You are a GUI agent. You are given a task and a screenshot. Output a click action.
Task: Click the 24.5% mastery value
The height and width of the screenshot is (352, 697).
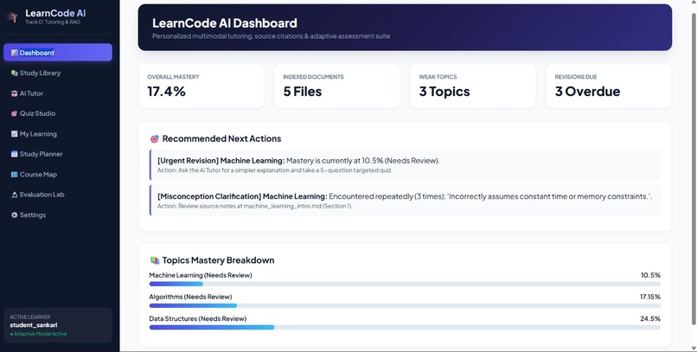click(650, 318)
